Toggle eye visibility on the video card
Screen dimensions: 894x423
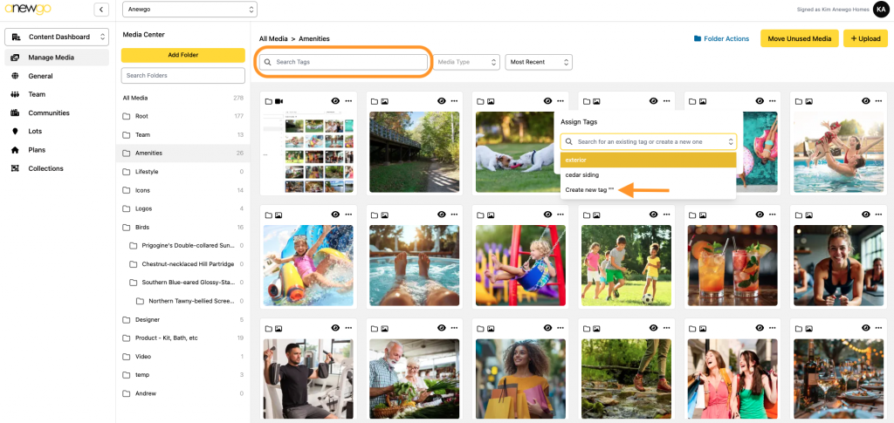pos(335,101)
